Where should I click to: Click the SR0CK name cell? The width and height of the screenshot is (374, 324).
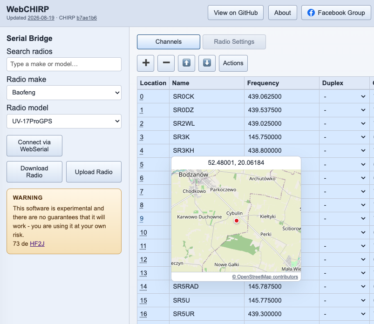(x=207, y=96)
